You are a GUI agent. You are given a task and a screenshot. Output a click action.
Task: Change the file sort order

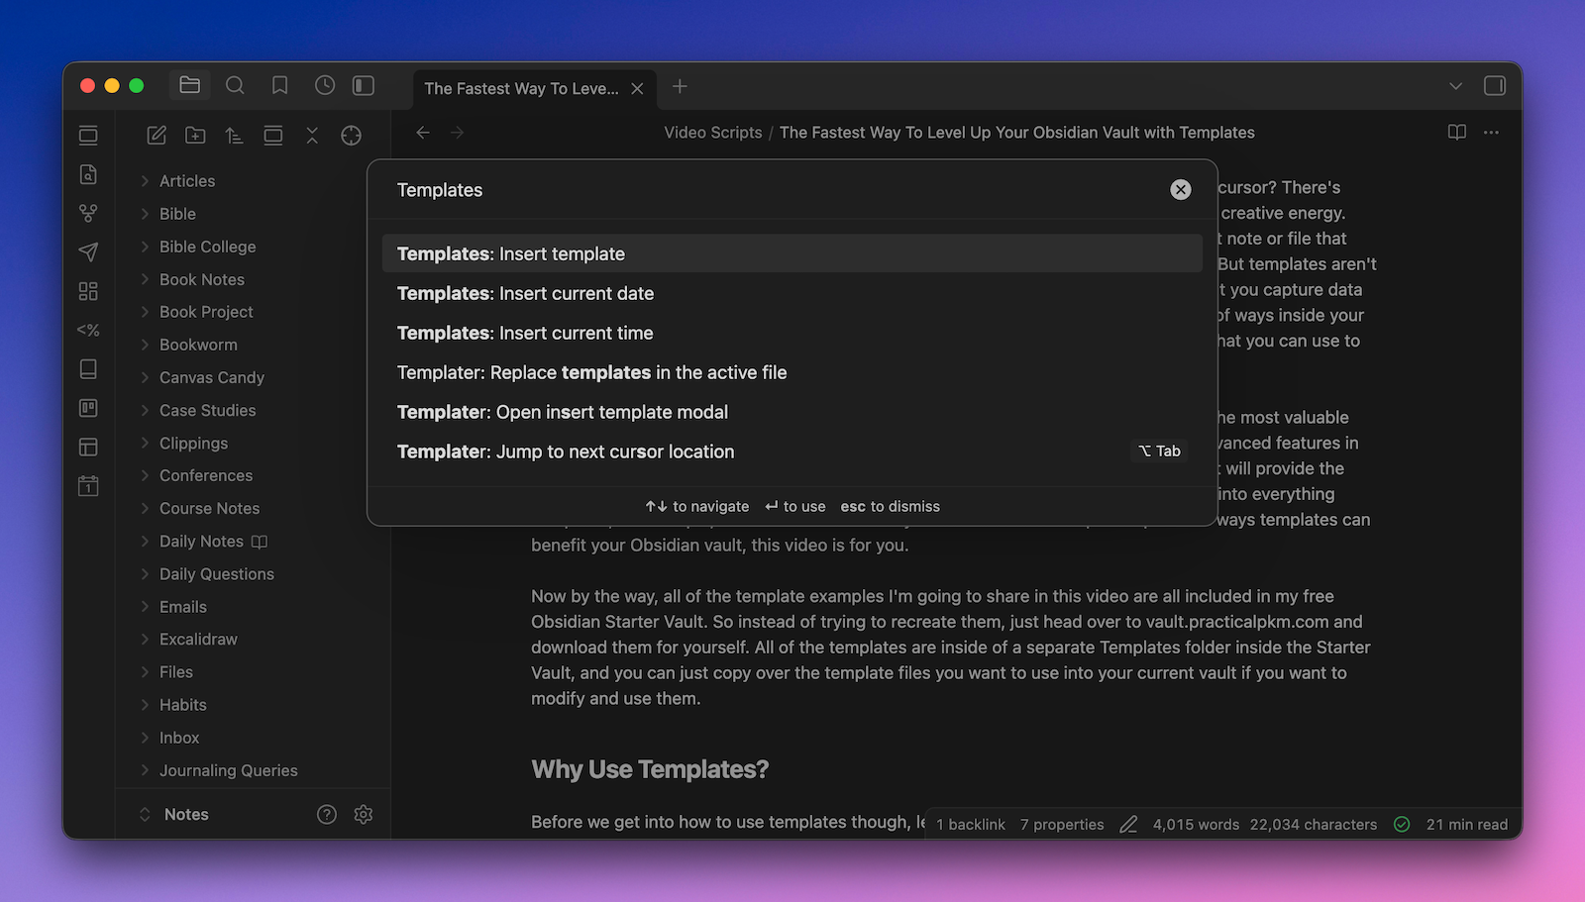click(234, 136)
